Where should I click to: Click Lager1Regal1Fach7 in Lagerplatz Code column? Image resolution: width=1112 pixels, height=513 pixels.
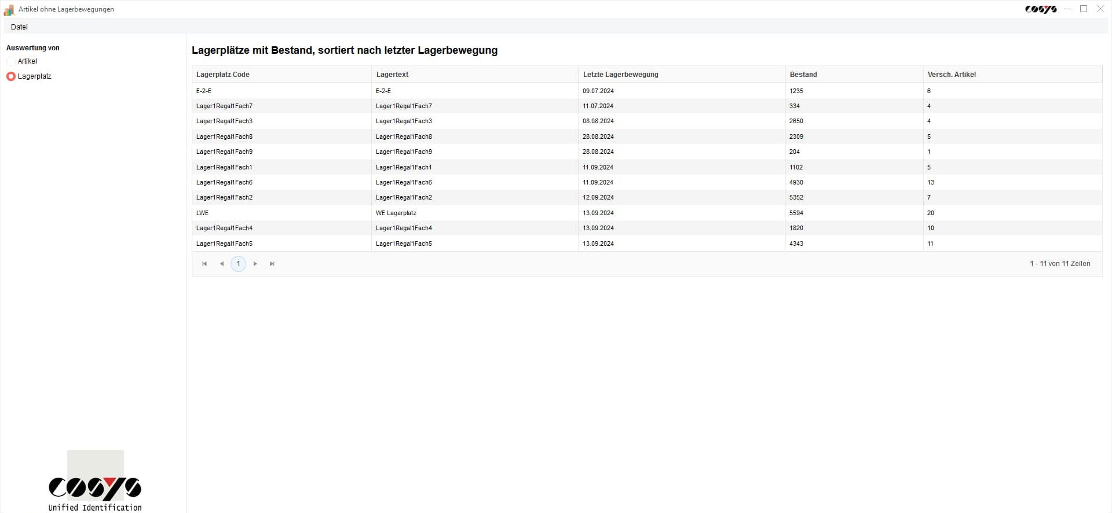(224, 106)
